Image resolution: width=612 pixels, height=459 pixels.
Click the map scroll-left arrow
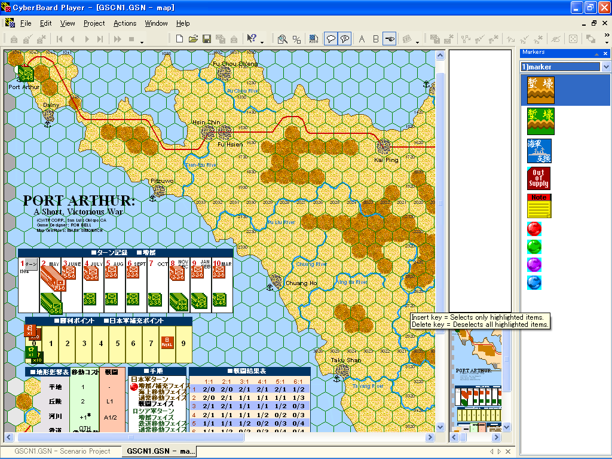point(9,437)
